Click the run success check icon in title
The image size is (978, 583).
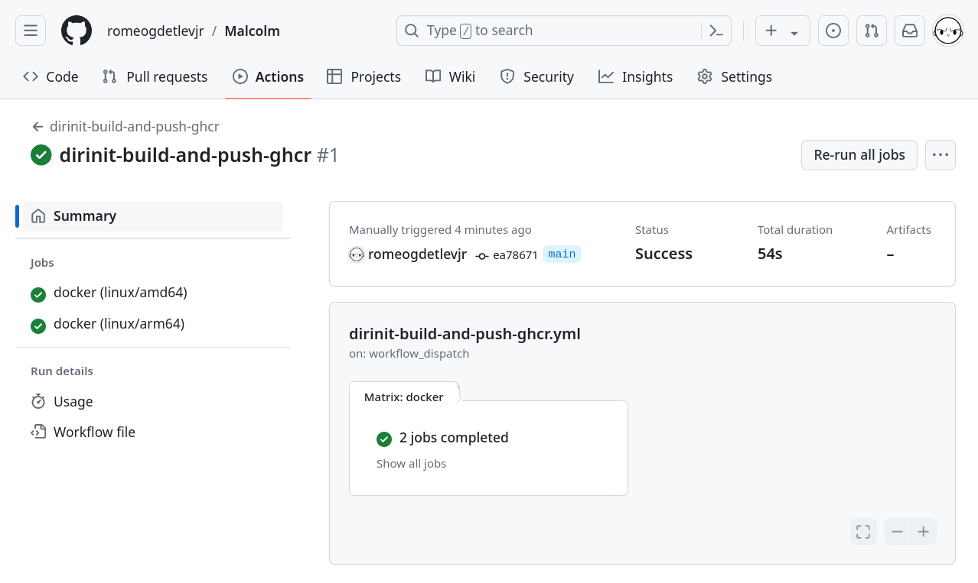point(41,155)
